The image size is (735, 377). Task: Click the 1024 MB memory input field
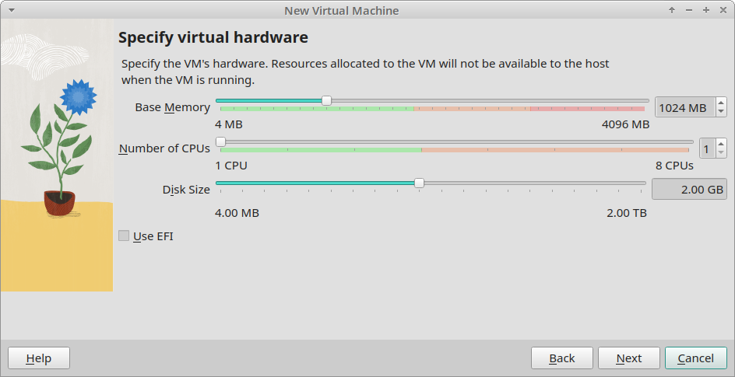pyautogui.click(x=685, y=107)
